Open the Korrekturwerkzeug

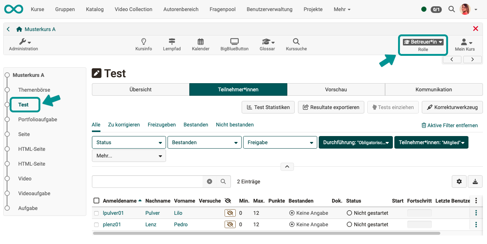(452, 107)
